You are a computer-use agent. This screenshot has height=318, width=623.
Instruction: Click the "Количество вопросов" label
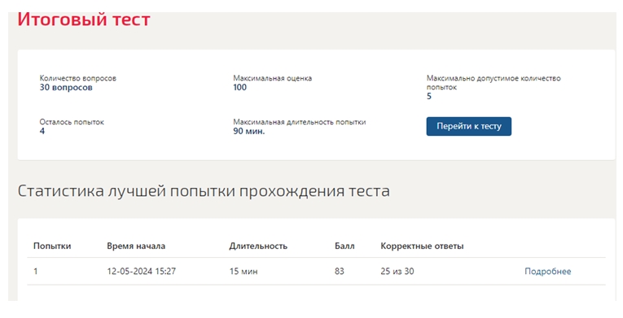coord(78,78)
